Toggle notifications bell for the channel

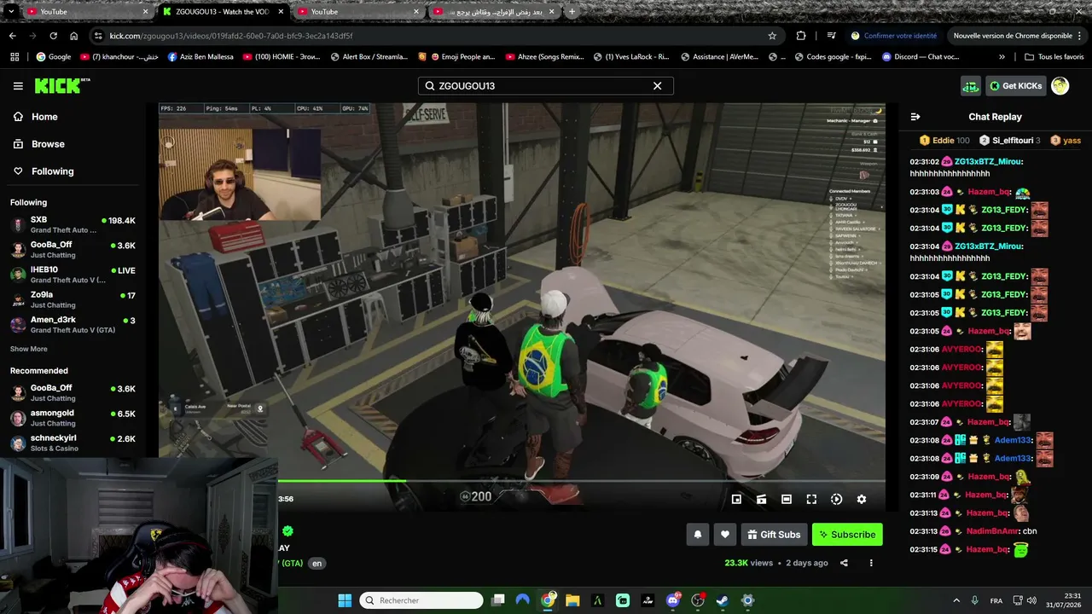point(698,535)
